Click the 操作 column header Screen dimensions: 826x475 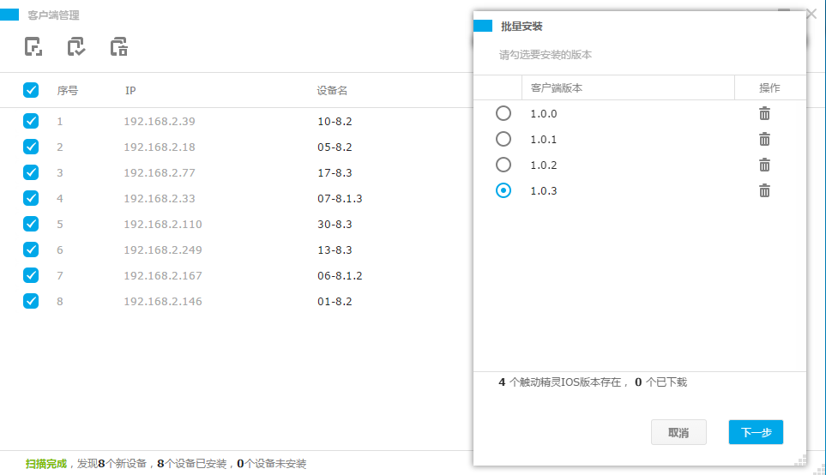point(769,88)
